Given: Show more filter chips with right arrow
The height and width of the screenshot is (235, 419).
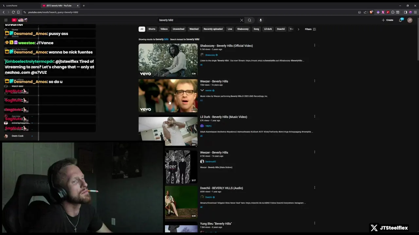Looking at the screenshot, I should (x=298, y=29).
